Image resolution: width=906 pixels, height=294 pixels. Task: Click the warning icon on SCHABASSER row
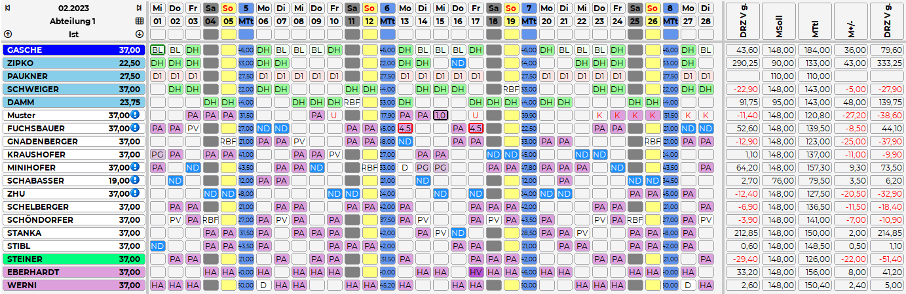pos(135,180)
